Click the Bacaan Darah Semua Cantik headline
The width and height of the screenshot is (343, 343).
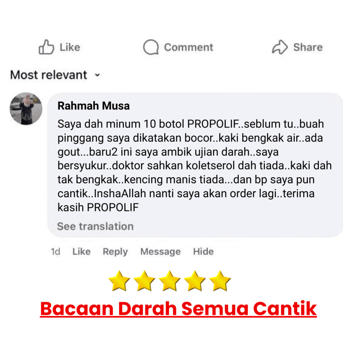pyautogui.click(x=178, y=308)
